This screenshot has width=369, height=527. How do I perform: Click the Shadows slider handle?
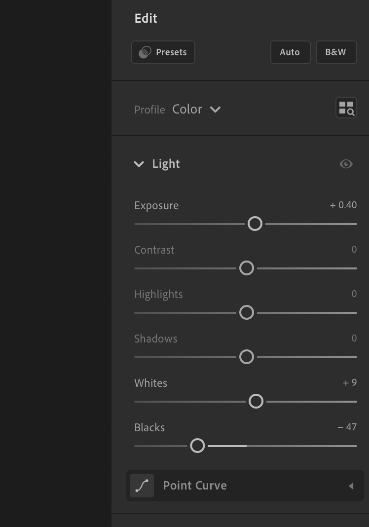coord(247,357)
